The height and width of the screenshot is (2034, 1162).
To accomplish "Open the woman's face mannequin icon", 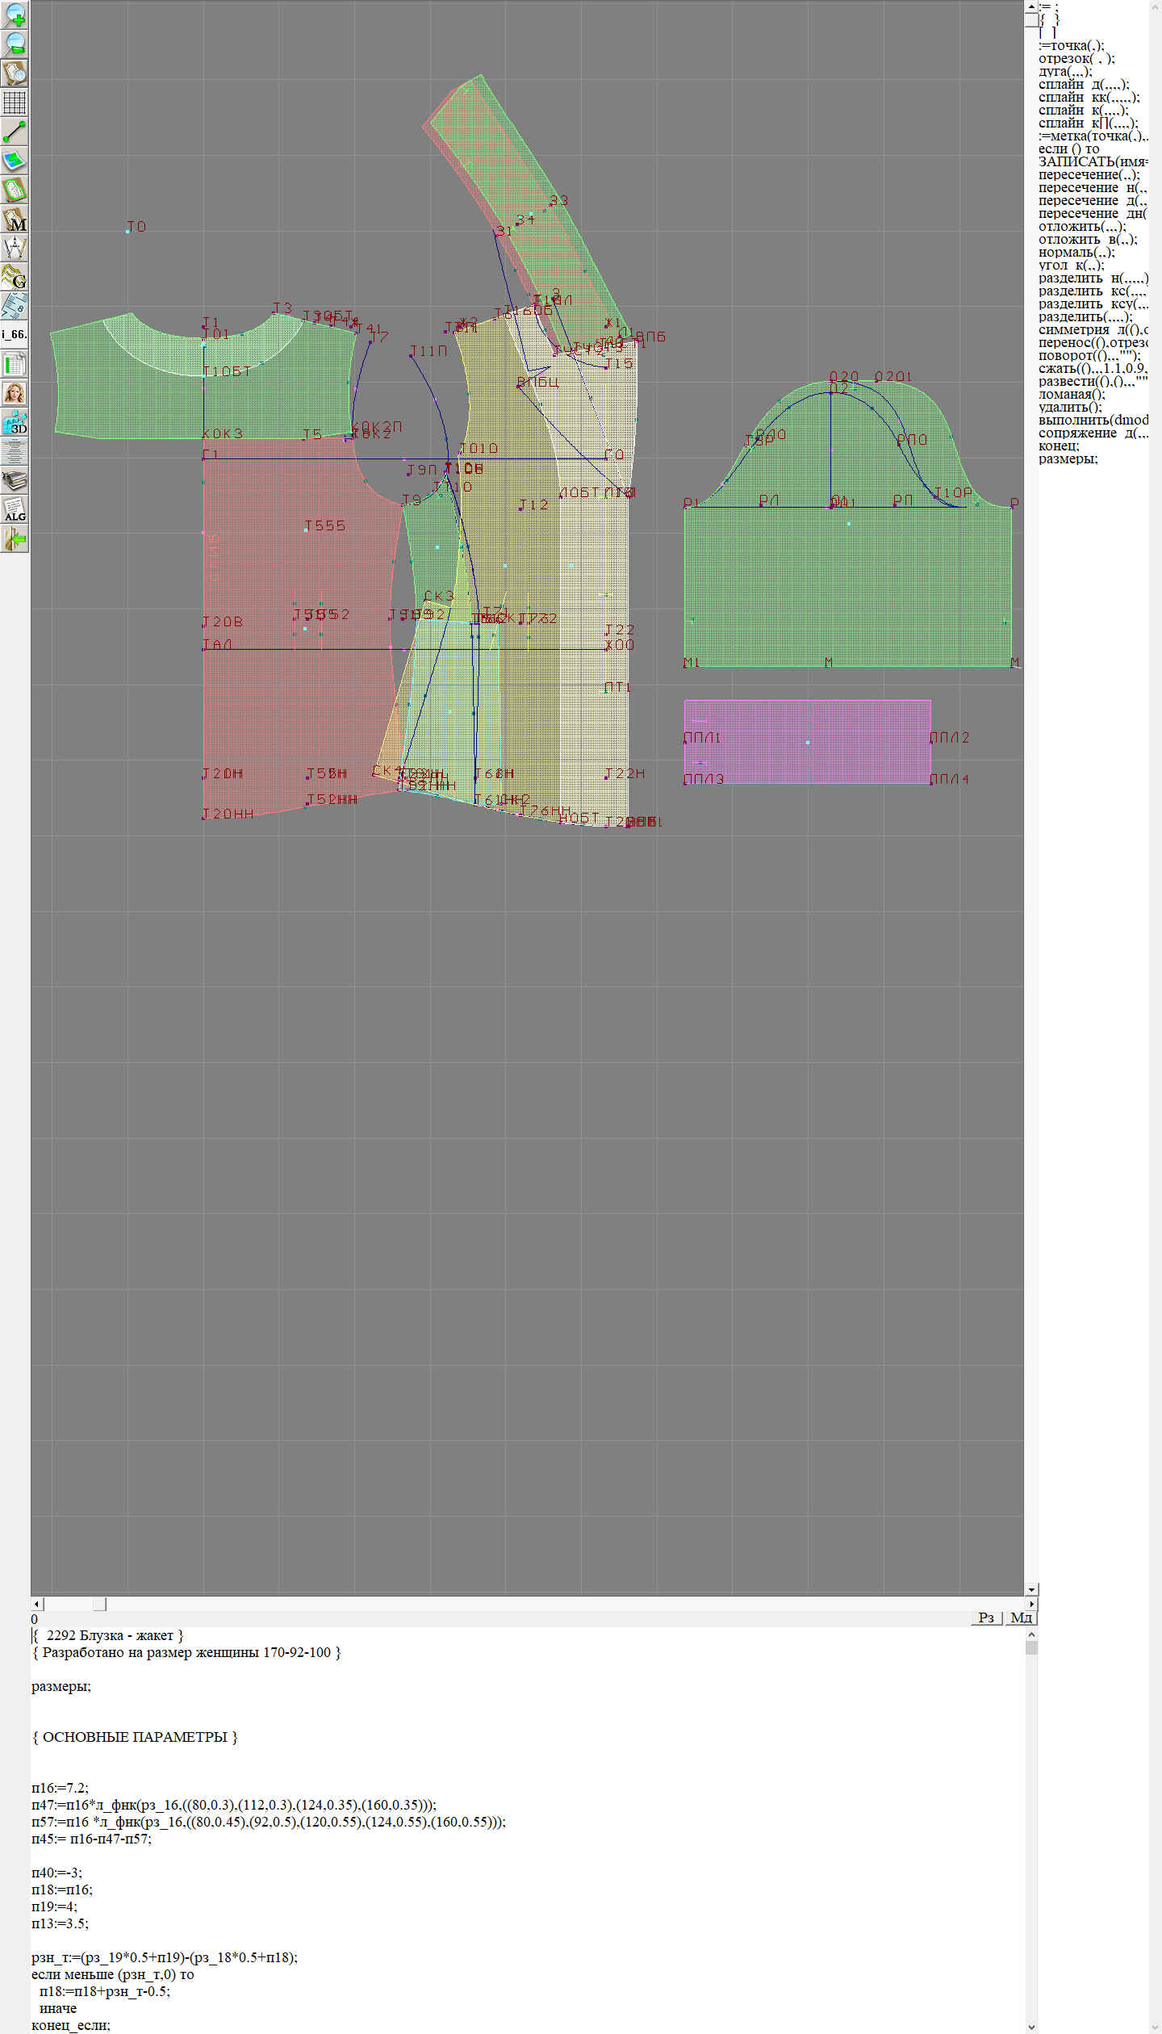I will (x=15, y=394).
